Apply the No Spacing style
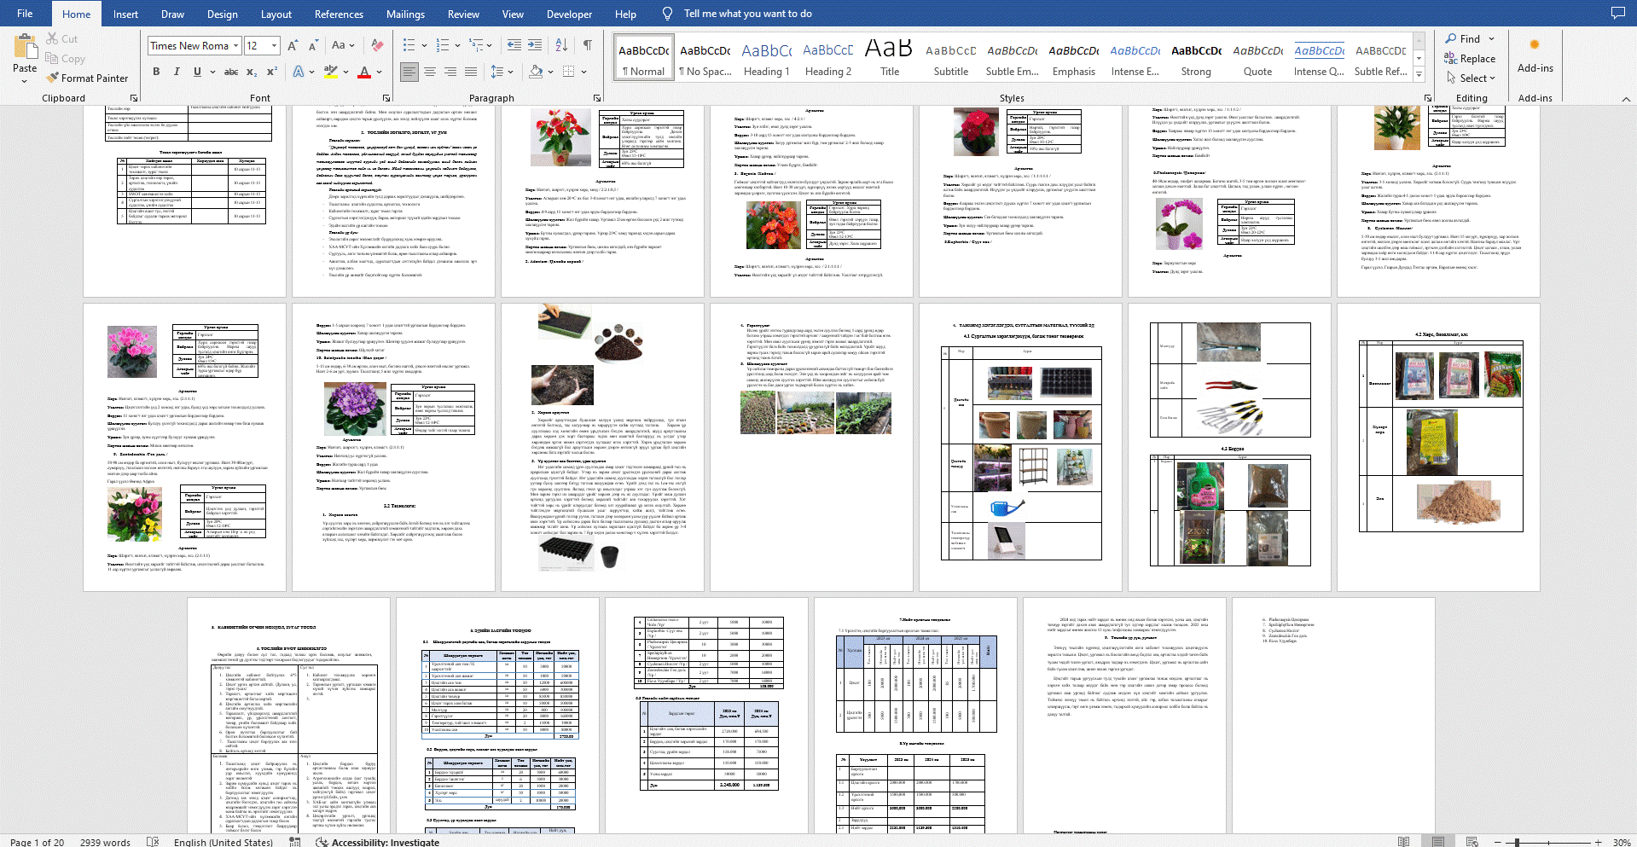Image resolution: width=1637 pixels, height=847 pixels. [x=705, y=58]
